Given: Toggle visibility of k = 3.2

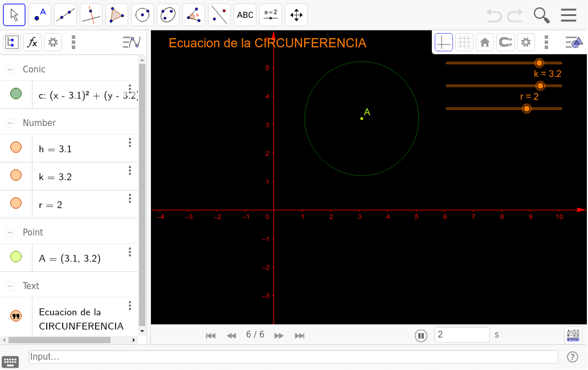Looking at the screenshot, I should [16, 175].
